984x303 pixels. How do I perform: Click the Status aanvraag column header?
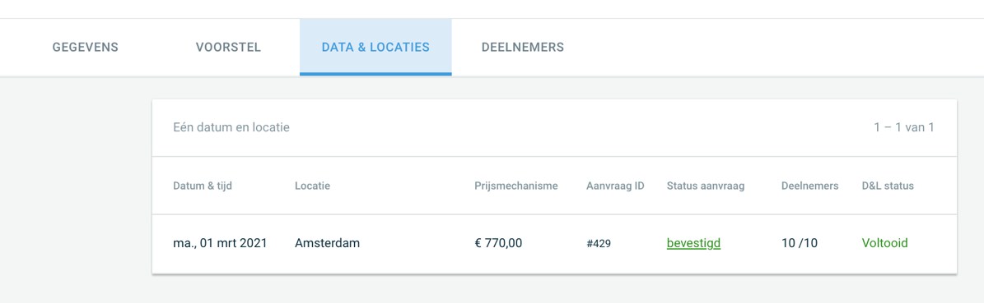706,186
